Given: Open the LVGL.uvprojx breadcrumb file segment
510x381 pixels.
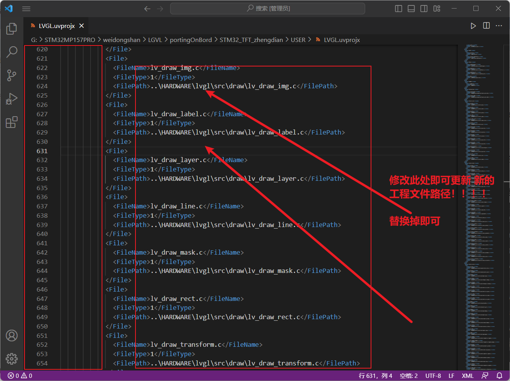Looking at the screenshot, I should [342, 40].
